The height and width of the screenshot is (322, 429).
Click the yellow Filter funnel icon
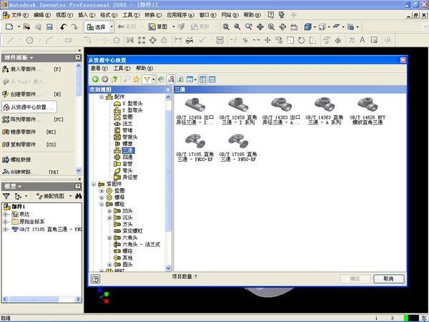point(147,79)
